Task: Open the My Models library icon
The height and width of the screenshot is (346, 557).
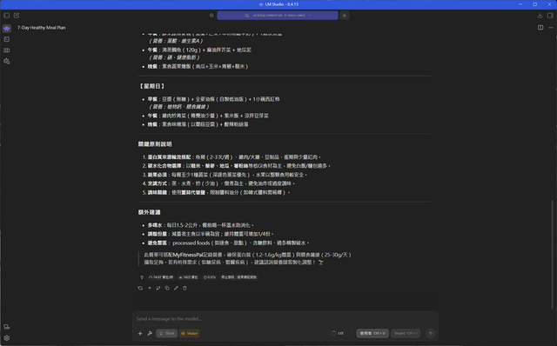Action: click(x=7, y=50)
